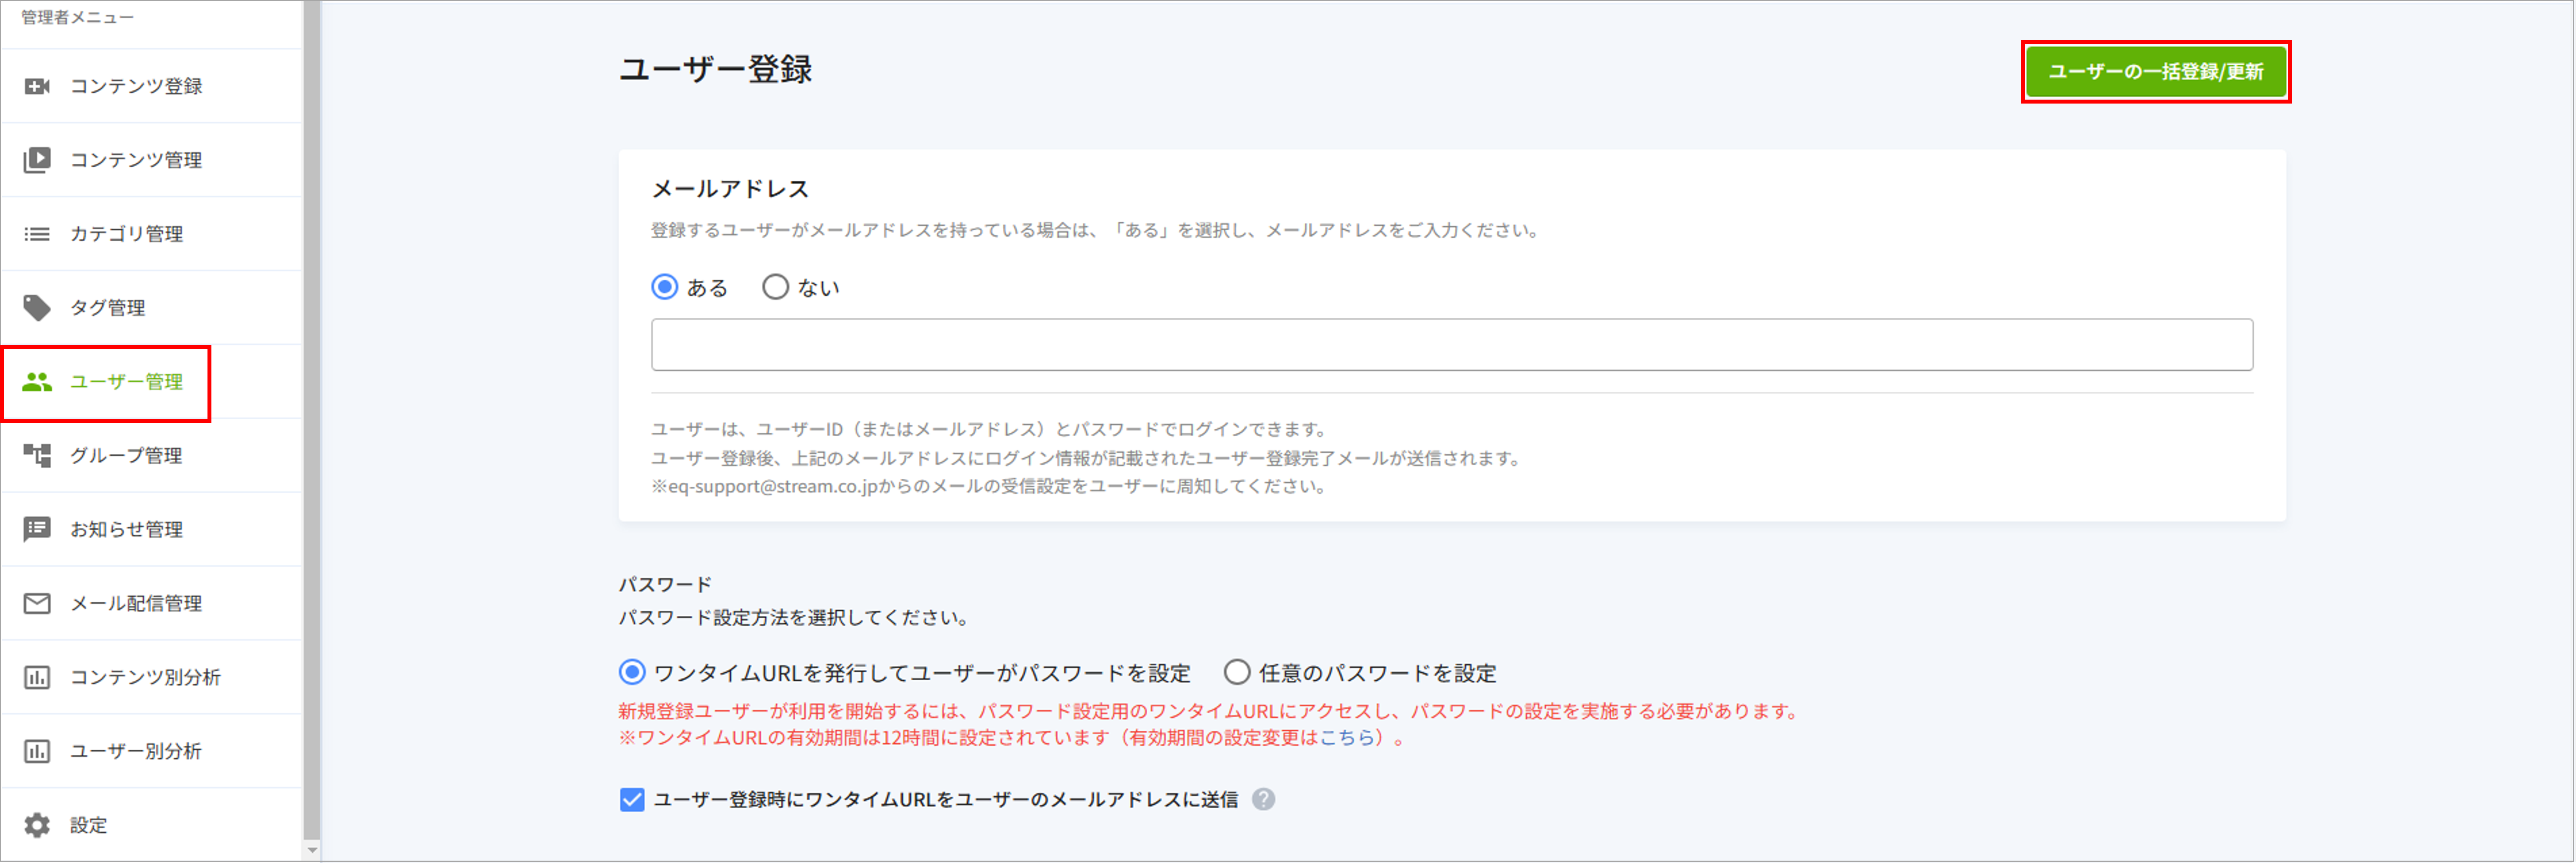
Task: Uncheck ワンタイムURLをメールアドレスに送信 checkbox
Action: click(632, 800)
